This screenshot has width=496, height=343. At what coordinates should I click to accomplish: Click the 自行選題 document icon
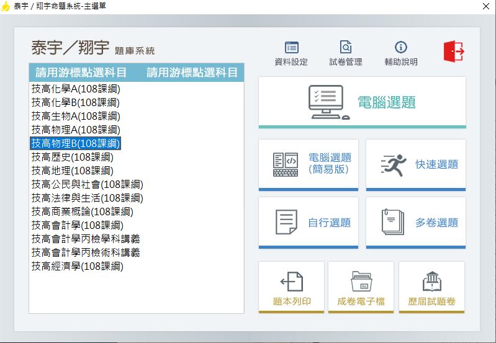pos(286,222)
